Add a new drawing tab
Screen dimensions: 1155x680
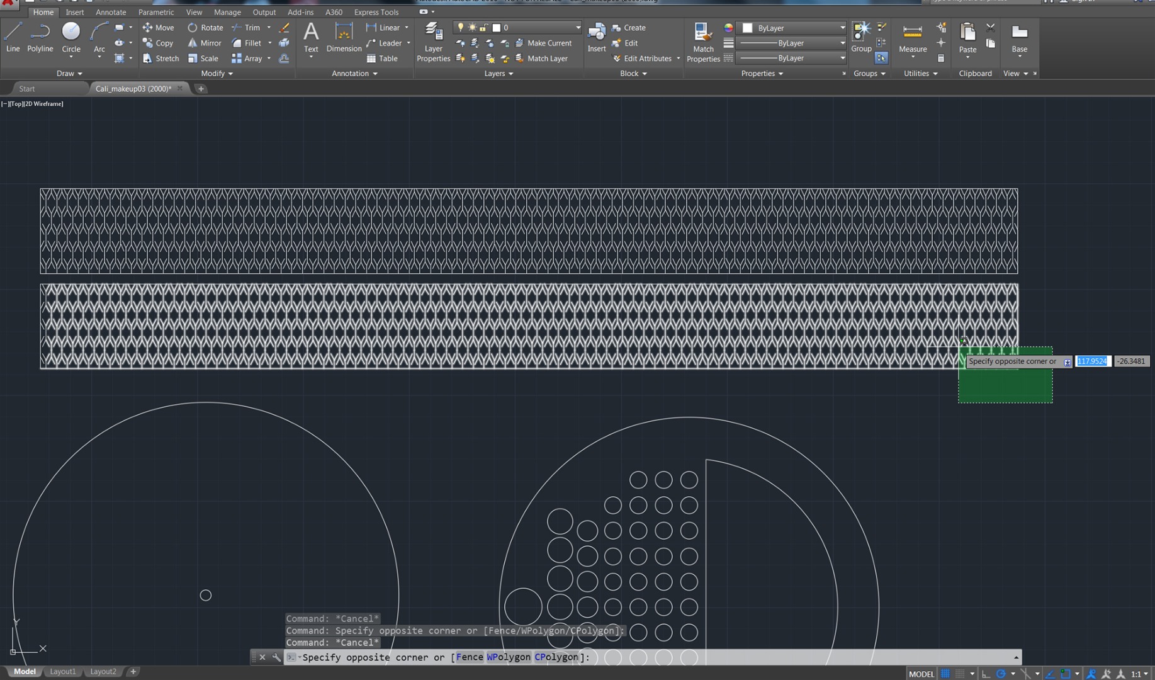coord(201,89)
